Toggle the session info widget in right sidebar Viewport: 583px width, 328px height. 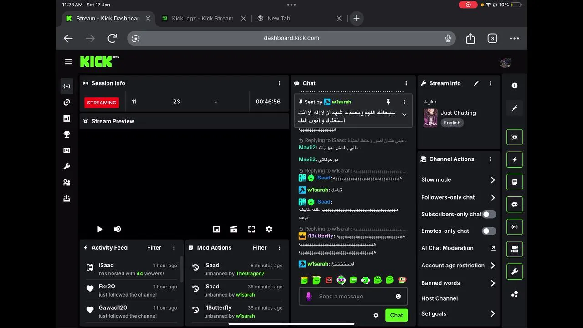515,226
